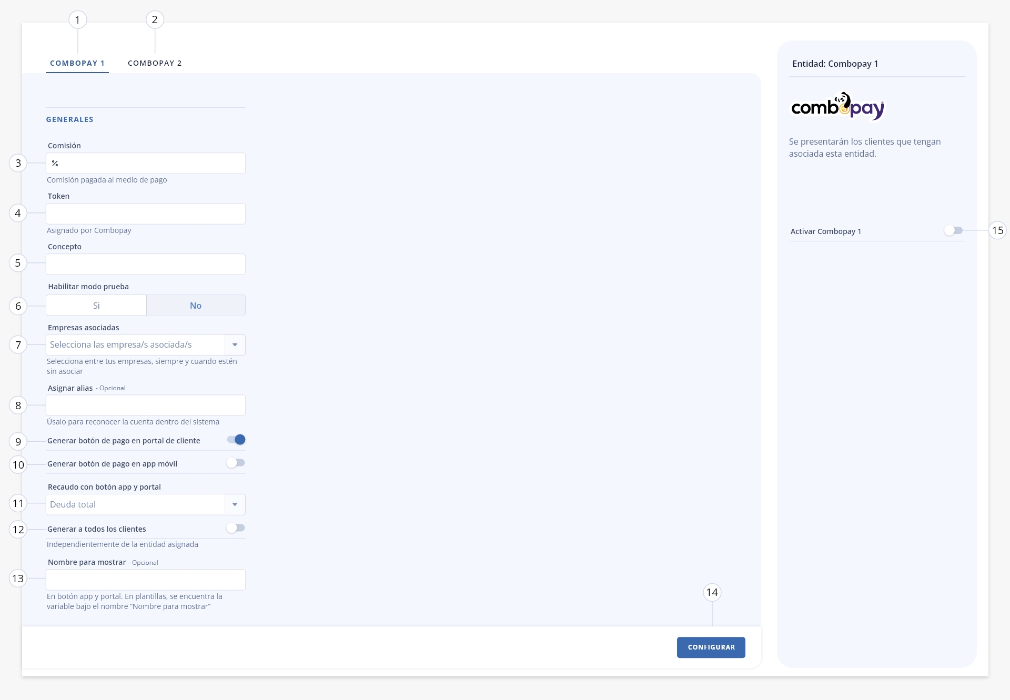Viewport: 1010px width, 700px height.
Task: Click the CONFIGURAR button
Action: 711,647
